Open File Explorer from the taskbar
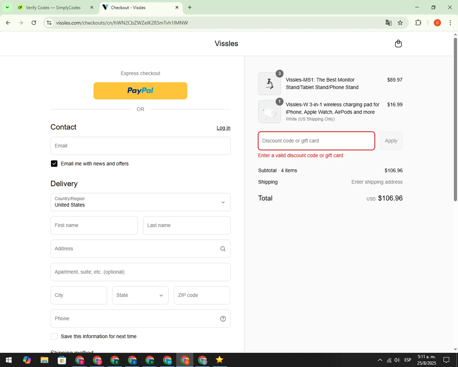The image size is (458, 367). [x=44, y=360]
